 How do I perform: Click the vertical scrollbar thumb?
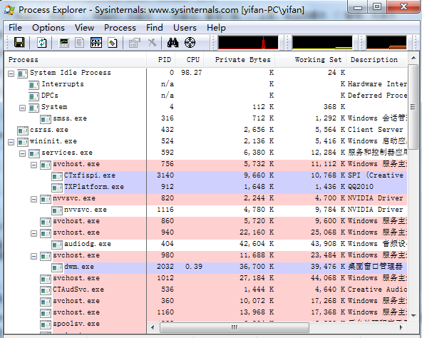pos(413,107)
